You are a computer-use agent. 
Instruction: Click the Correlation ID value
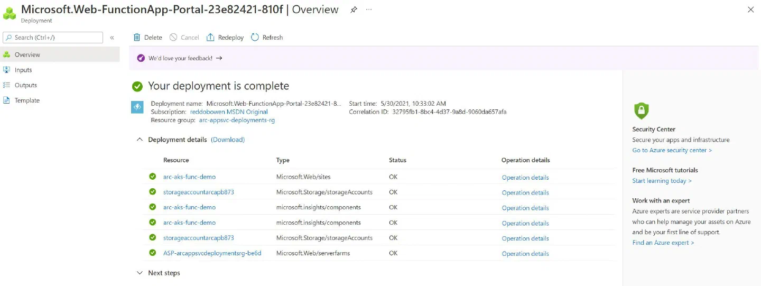tap(449, 112)
